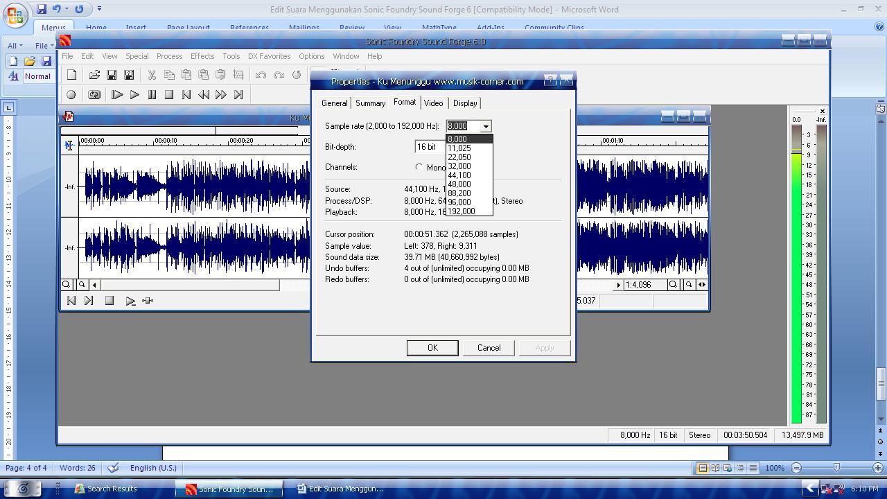887x499 pixels.
Task: Click the Go to End transport icon
Action: [x=238, y=95]
